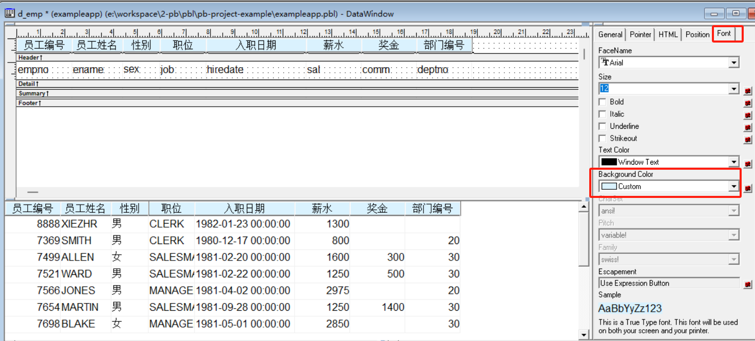Click empno 7521 in preview grid
The width and height of the screenshot is (755, 341).
49,274
